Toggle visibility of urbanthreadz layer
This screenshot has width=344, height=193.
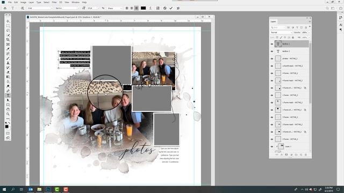click(x=272, y=66)
